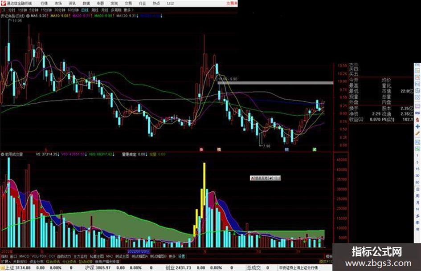Image resolution: width=421 pixels, height=271 pixels.
Task: Expand the 扩展 panel toggle at bottom left
Action: pyautogui.click(x=6, y=261)
